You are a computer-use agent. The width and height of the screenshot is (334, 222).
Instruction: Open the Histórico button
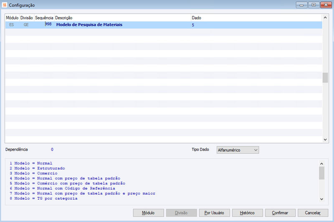pos(247,213)
